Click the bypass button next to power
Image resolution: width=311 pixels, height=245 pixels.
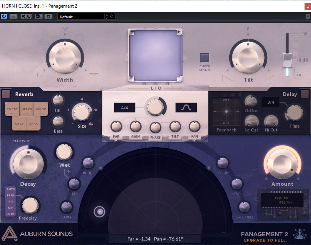pyautogui.click(x=13, y=16)
